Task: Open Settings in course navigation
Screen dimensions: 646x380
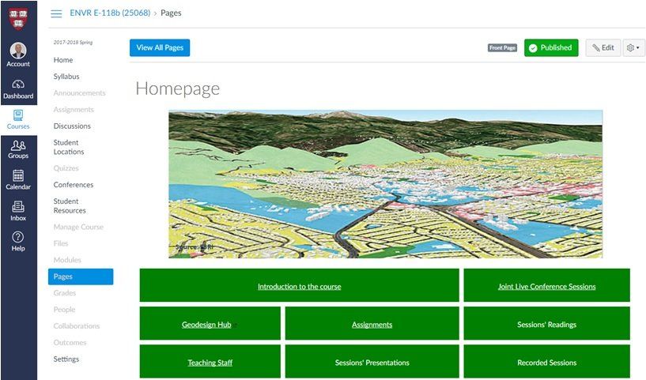Action: (66, 359)
